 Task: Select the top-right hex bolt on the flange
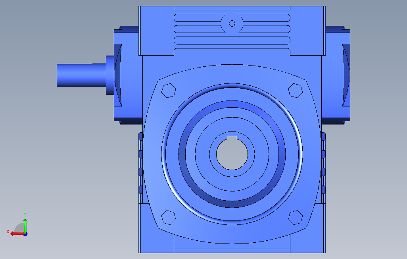pos(296,91)
